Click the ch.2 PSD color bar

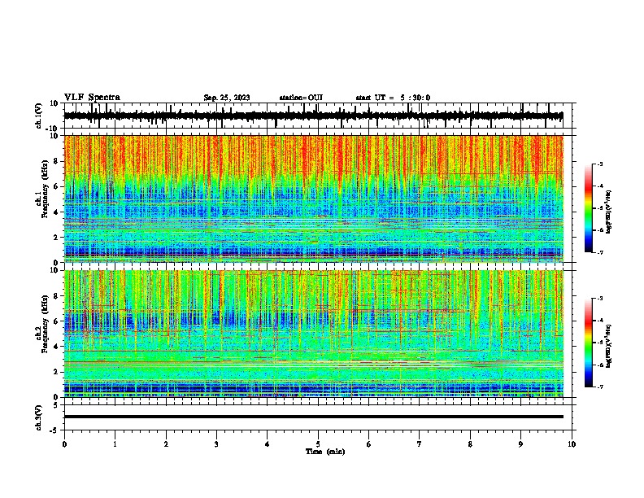pyautogui.click(x=589, y=343)
